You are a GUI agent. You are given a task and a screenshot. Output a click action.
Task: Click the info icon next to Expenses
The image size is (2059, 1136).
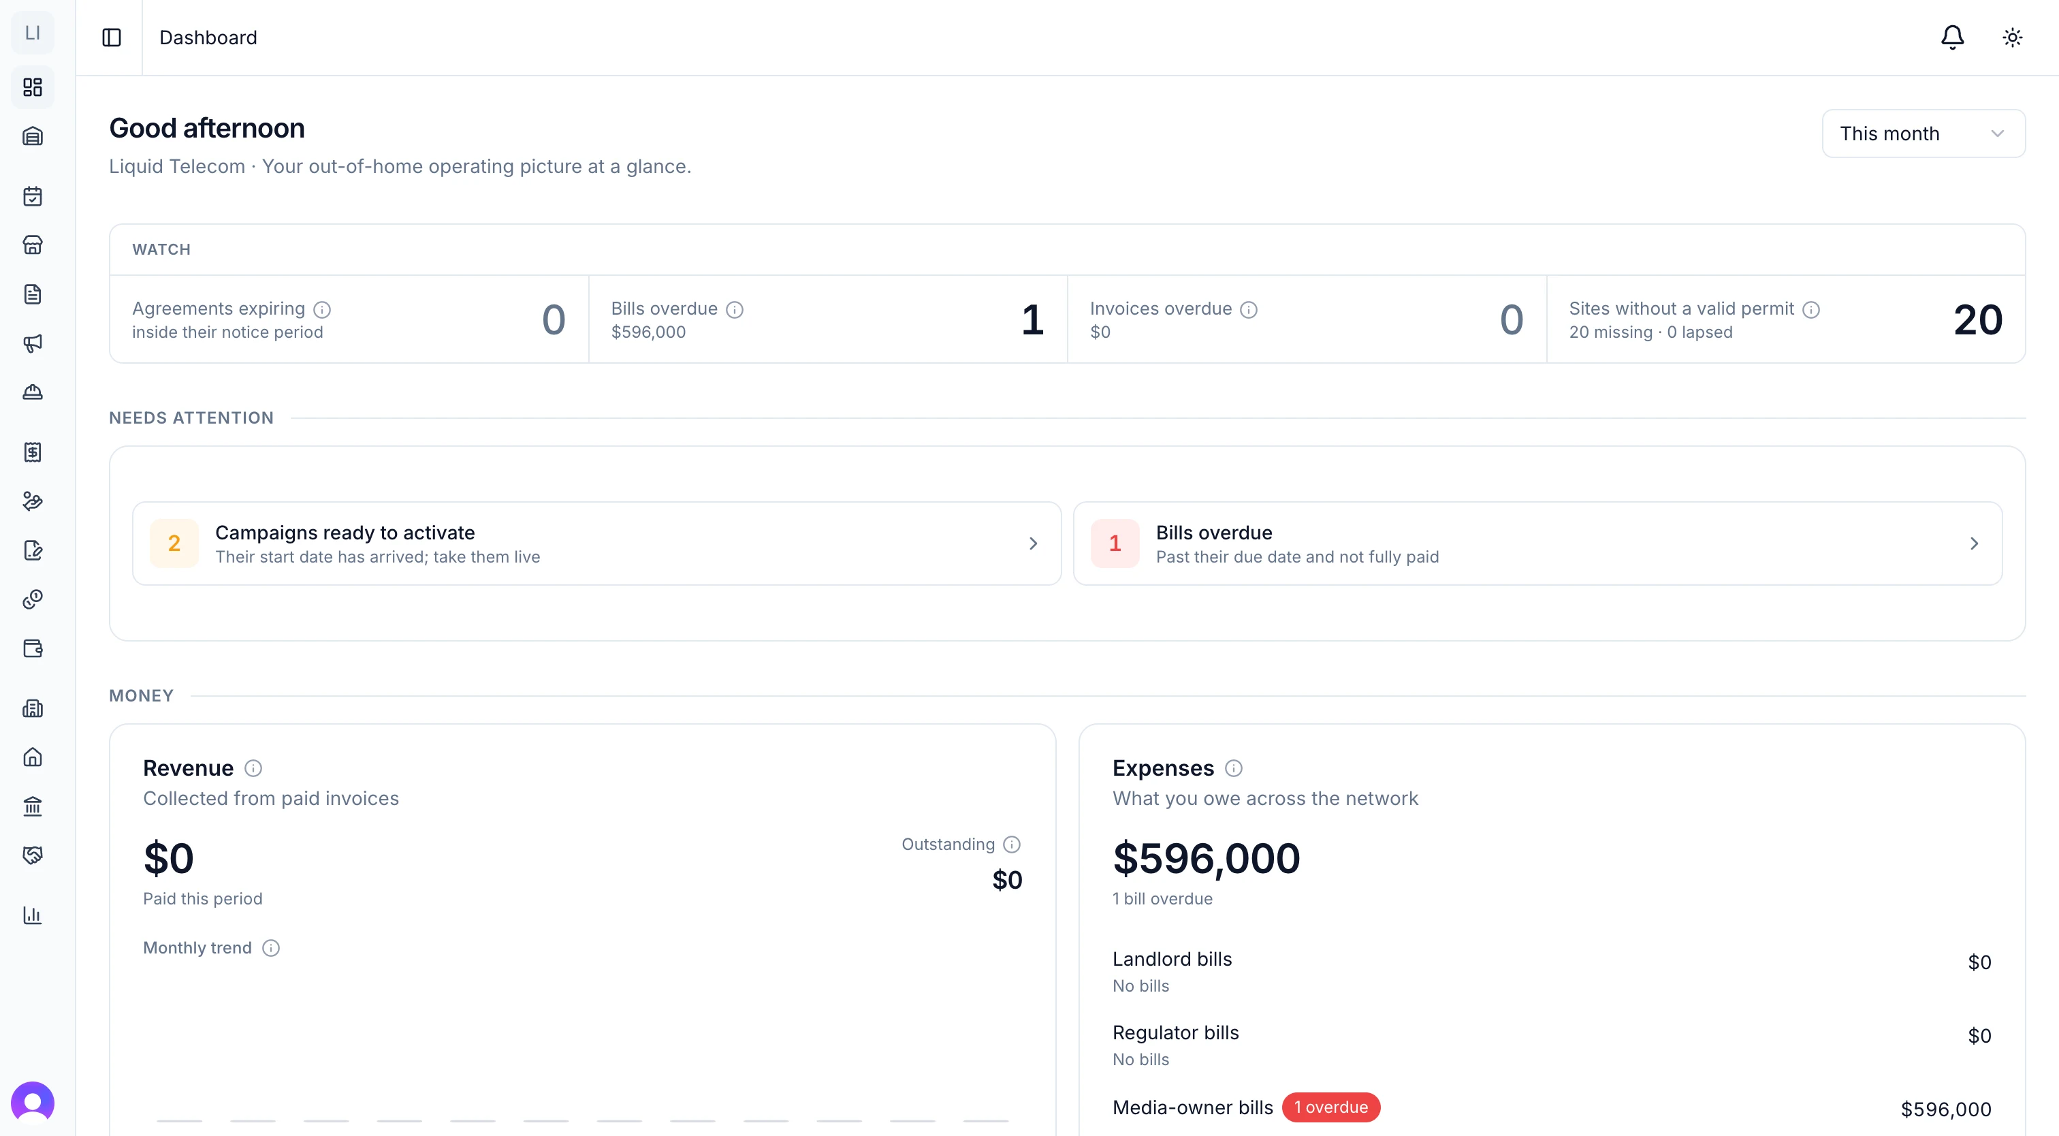click(x=1234, y=768)
